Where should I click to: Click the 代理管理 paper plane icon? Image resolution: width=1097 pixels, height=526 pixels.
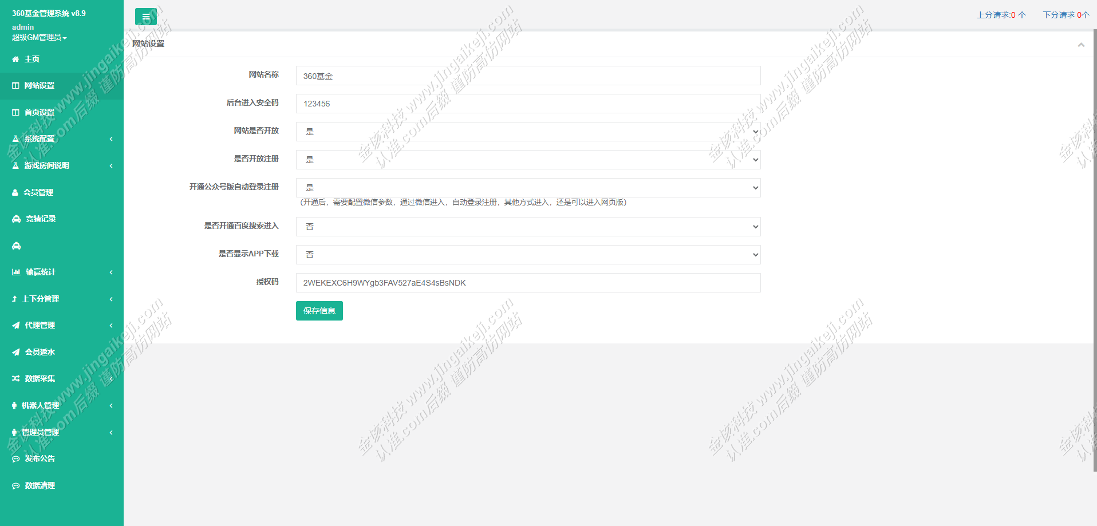tap(16, 325)
